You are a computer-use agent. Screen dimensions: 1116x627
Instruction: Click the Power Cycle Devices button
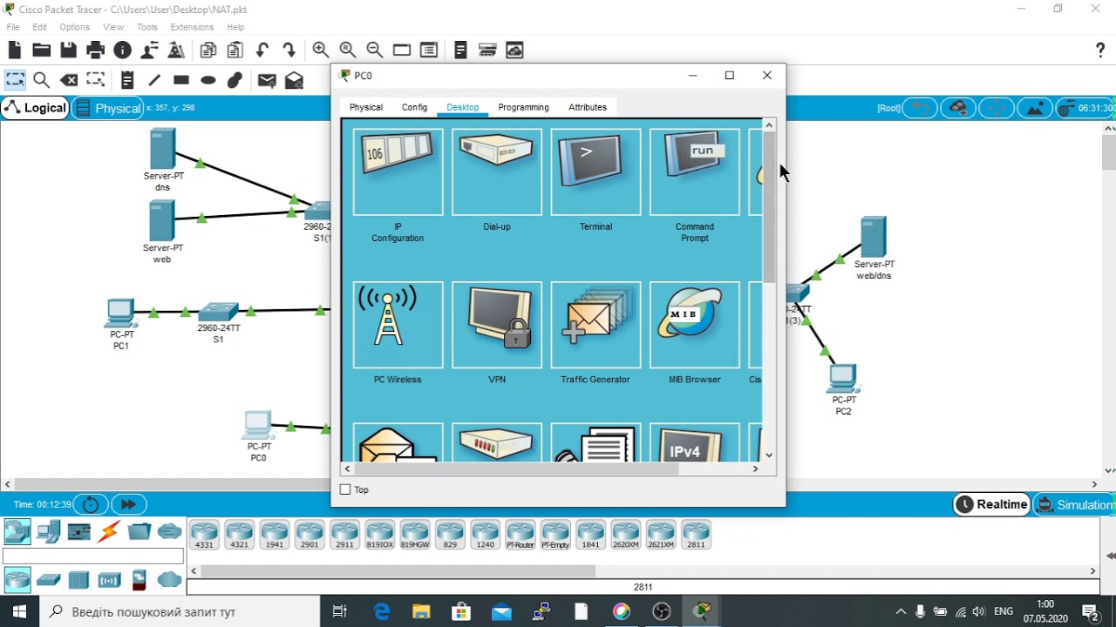tap(91, 504)
